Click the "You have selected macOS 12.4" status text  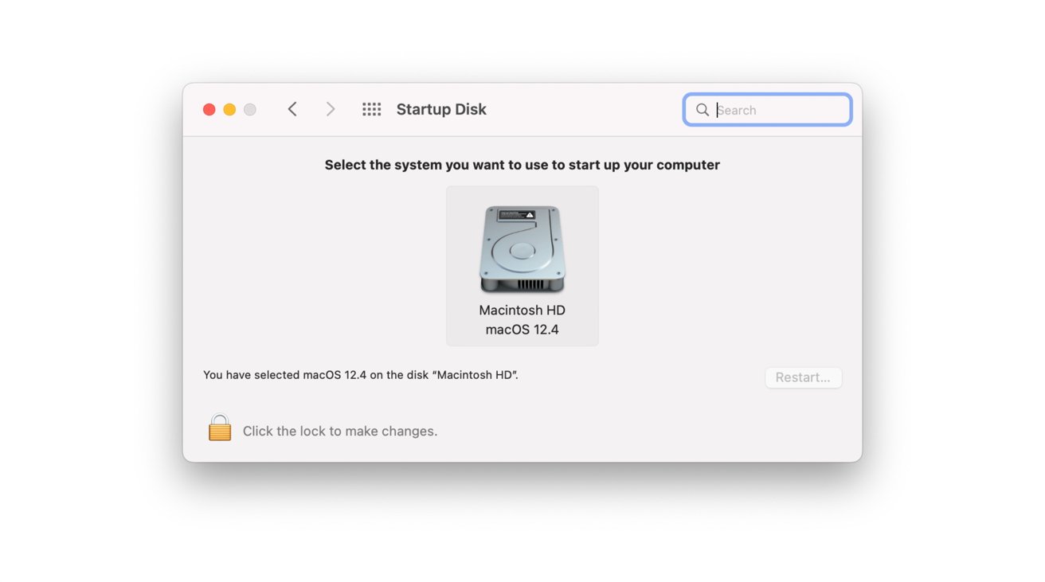(x=361, y=374)
